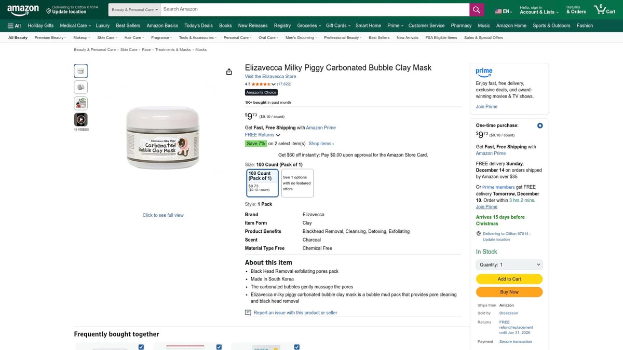Expand the Quantity dropdown
The height and width of the screenshot is (350, 623).
tap(509, 264)
